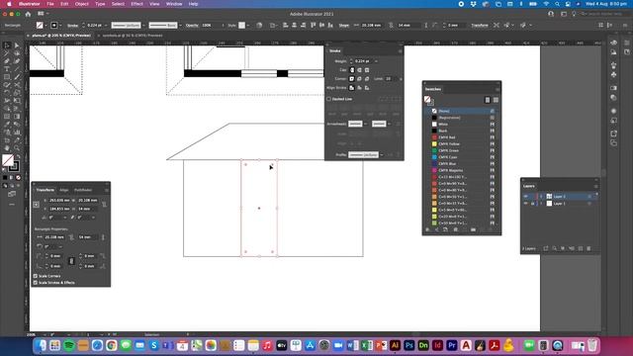Viewport: 633px width, 356px height.
Task: Switch Swatches panel to list view
Action: click(488, 100)
